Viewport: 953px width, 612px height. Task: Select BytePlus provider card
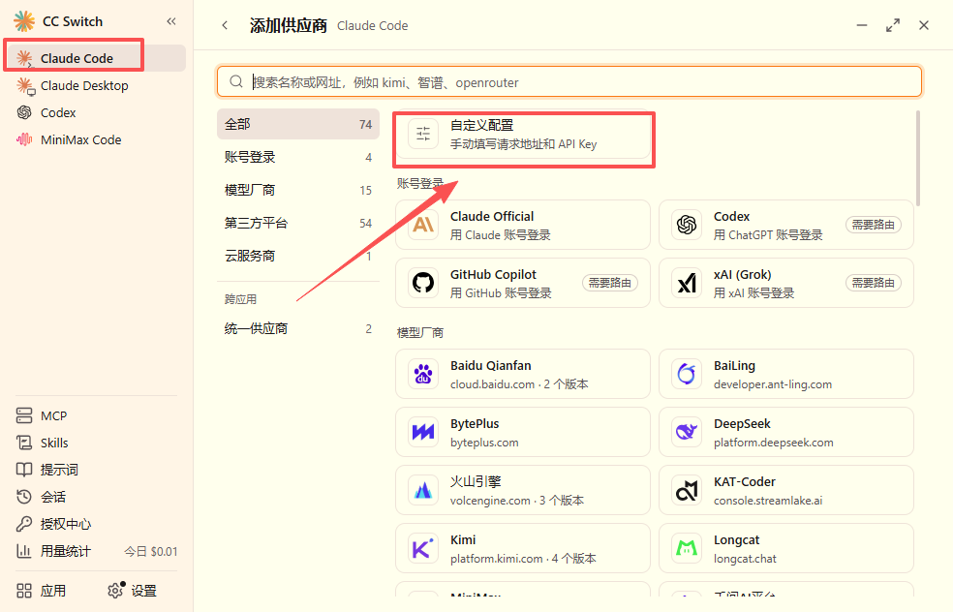click(523, 433)
